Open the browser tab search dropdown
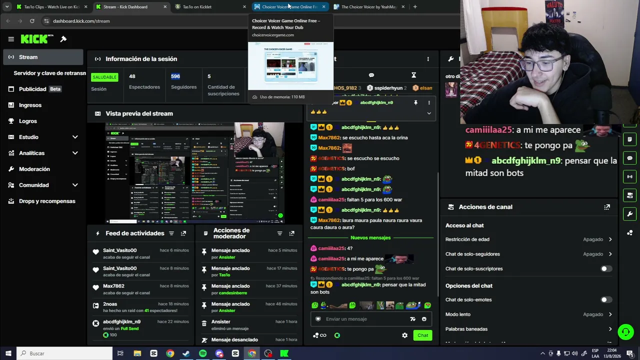This screenshot has height=360, width=640. [x=7, y=7]
